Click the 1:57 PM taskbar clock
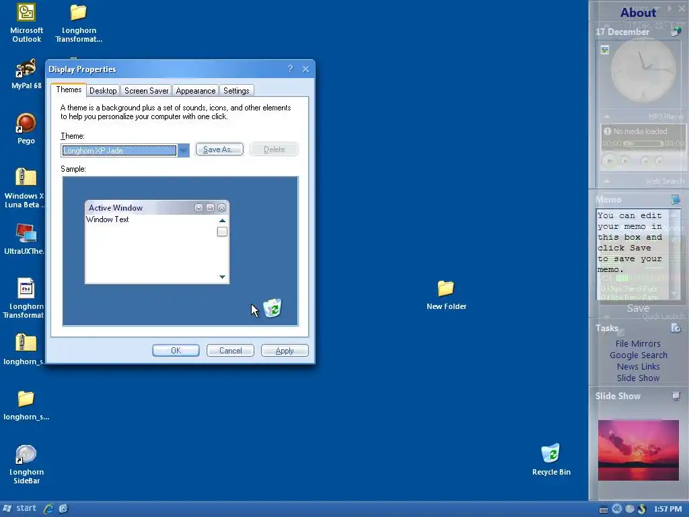This screenshot has width=689, height=517. click(x=667, y=509)
